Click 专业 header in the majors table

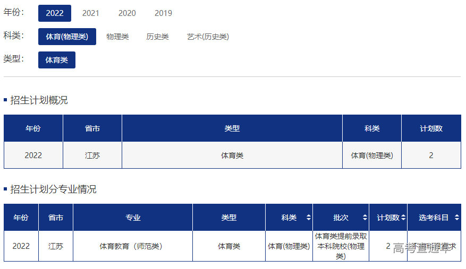(133, 218)
